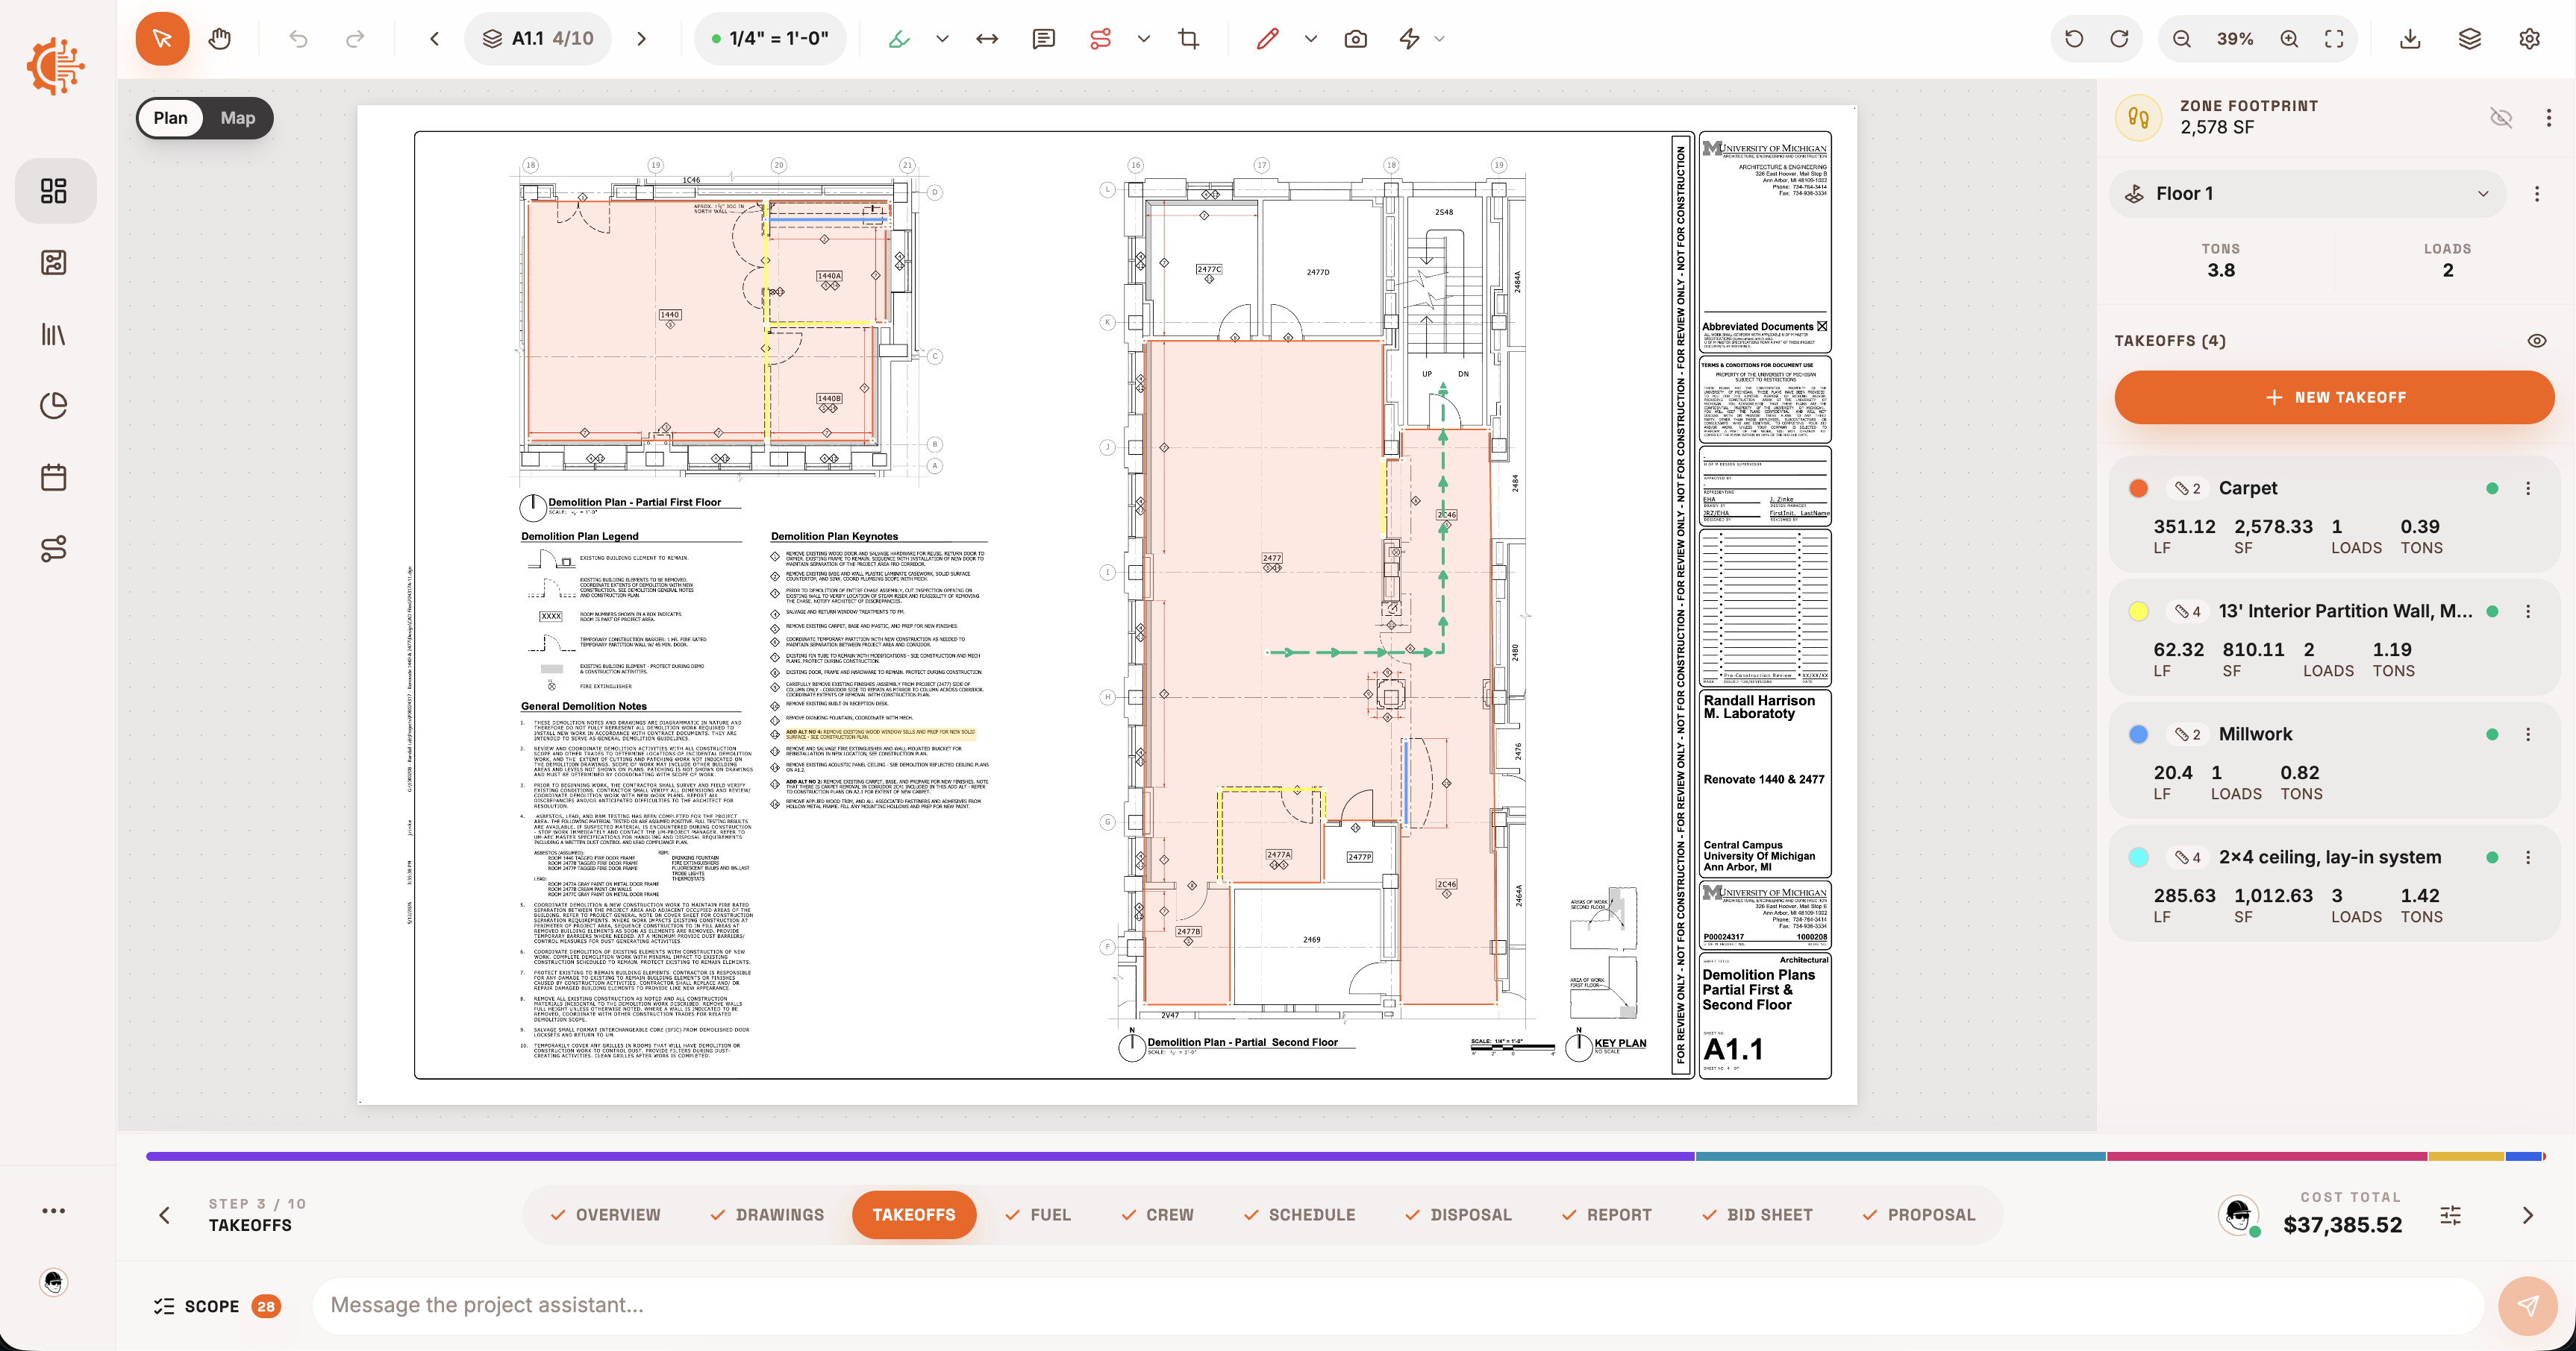Click the New Takeoff button
Screen dimensions: 2576x1351
point(2334,397)
